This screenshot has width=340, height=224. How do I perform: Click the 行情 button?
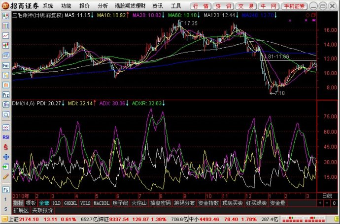(201, 6)
